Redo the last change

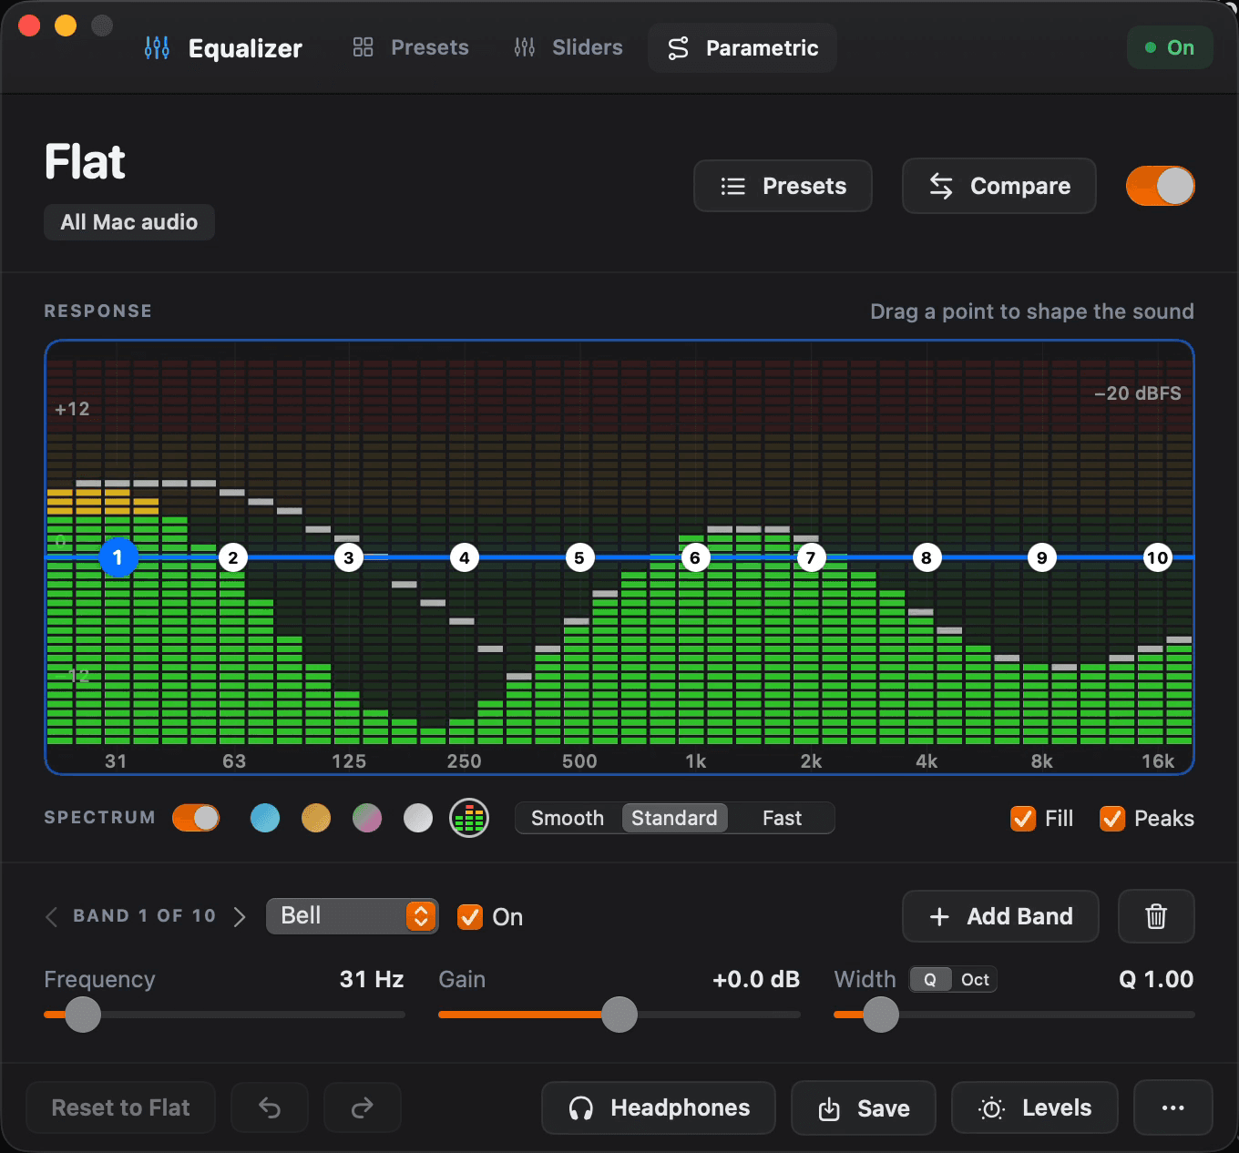tap(363, 1107)
